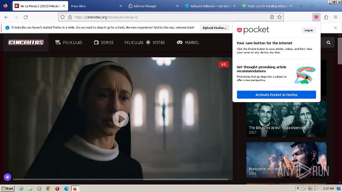Go to Cinemitas home via the logo
Image resolution: width=342 pixels, height=192 pixels.
coord(26,42)
